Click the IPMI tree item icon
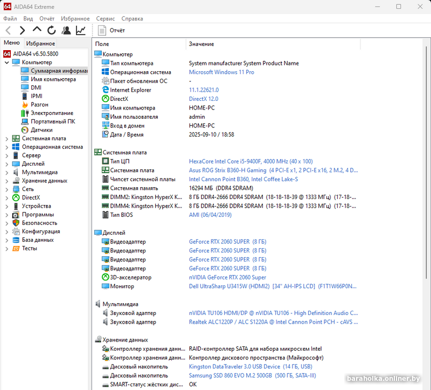 tap(25, 96)
